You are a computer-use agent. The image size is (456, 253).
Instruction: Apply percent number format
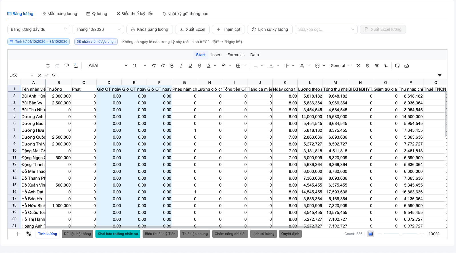pos(358,66)
